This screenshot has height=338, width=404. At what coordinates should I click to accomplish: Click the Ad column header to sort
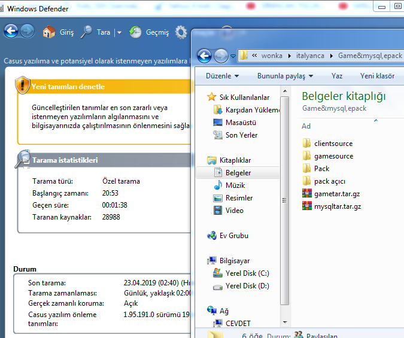click(x=306, y=126)
